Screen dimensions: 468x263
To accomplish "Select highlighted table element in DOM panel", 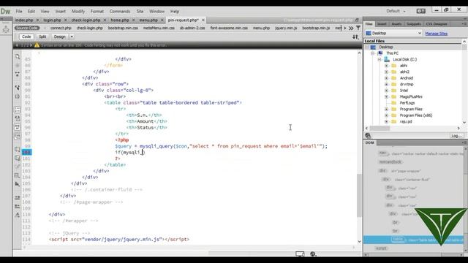I will 413,240.
